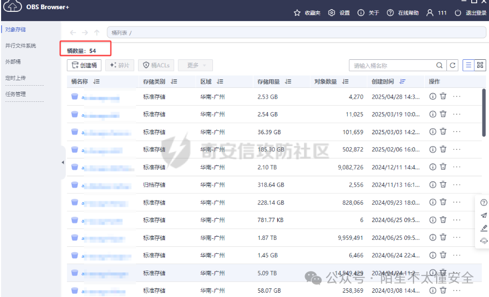The image size is (489, 297).
Task: Click the 桶ACLs button
Action: [x=156, y=65]
